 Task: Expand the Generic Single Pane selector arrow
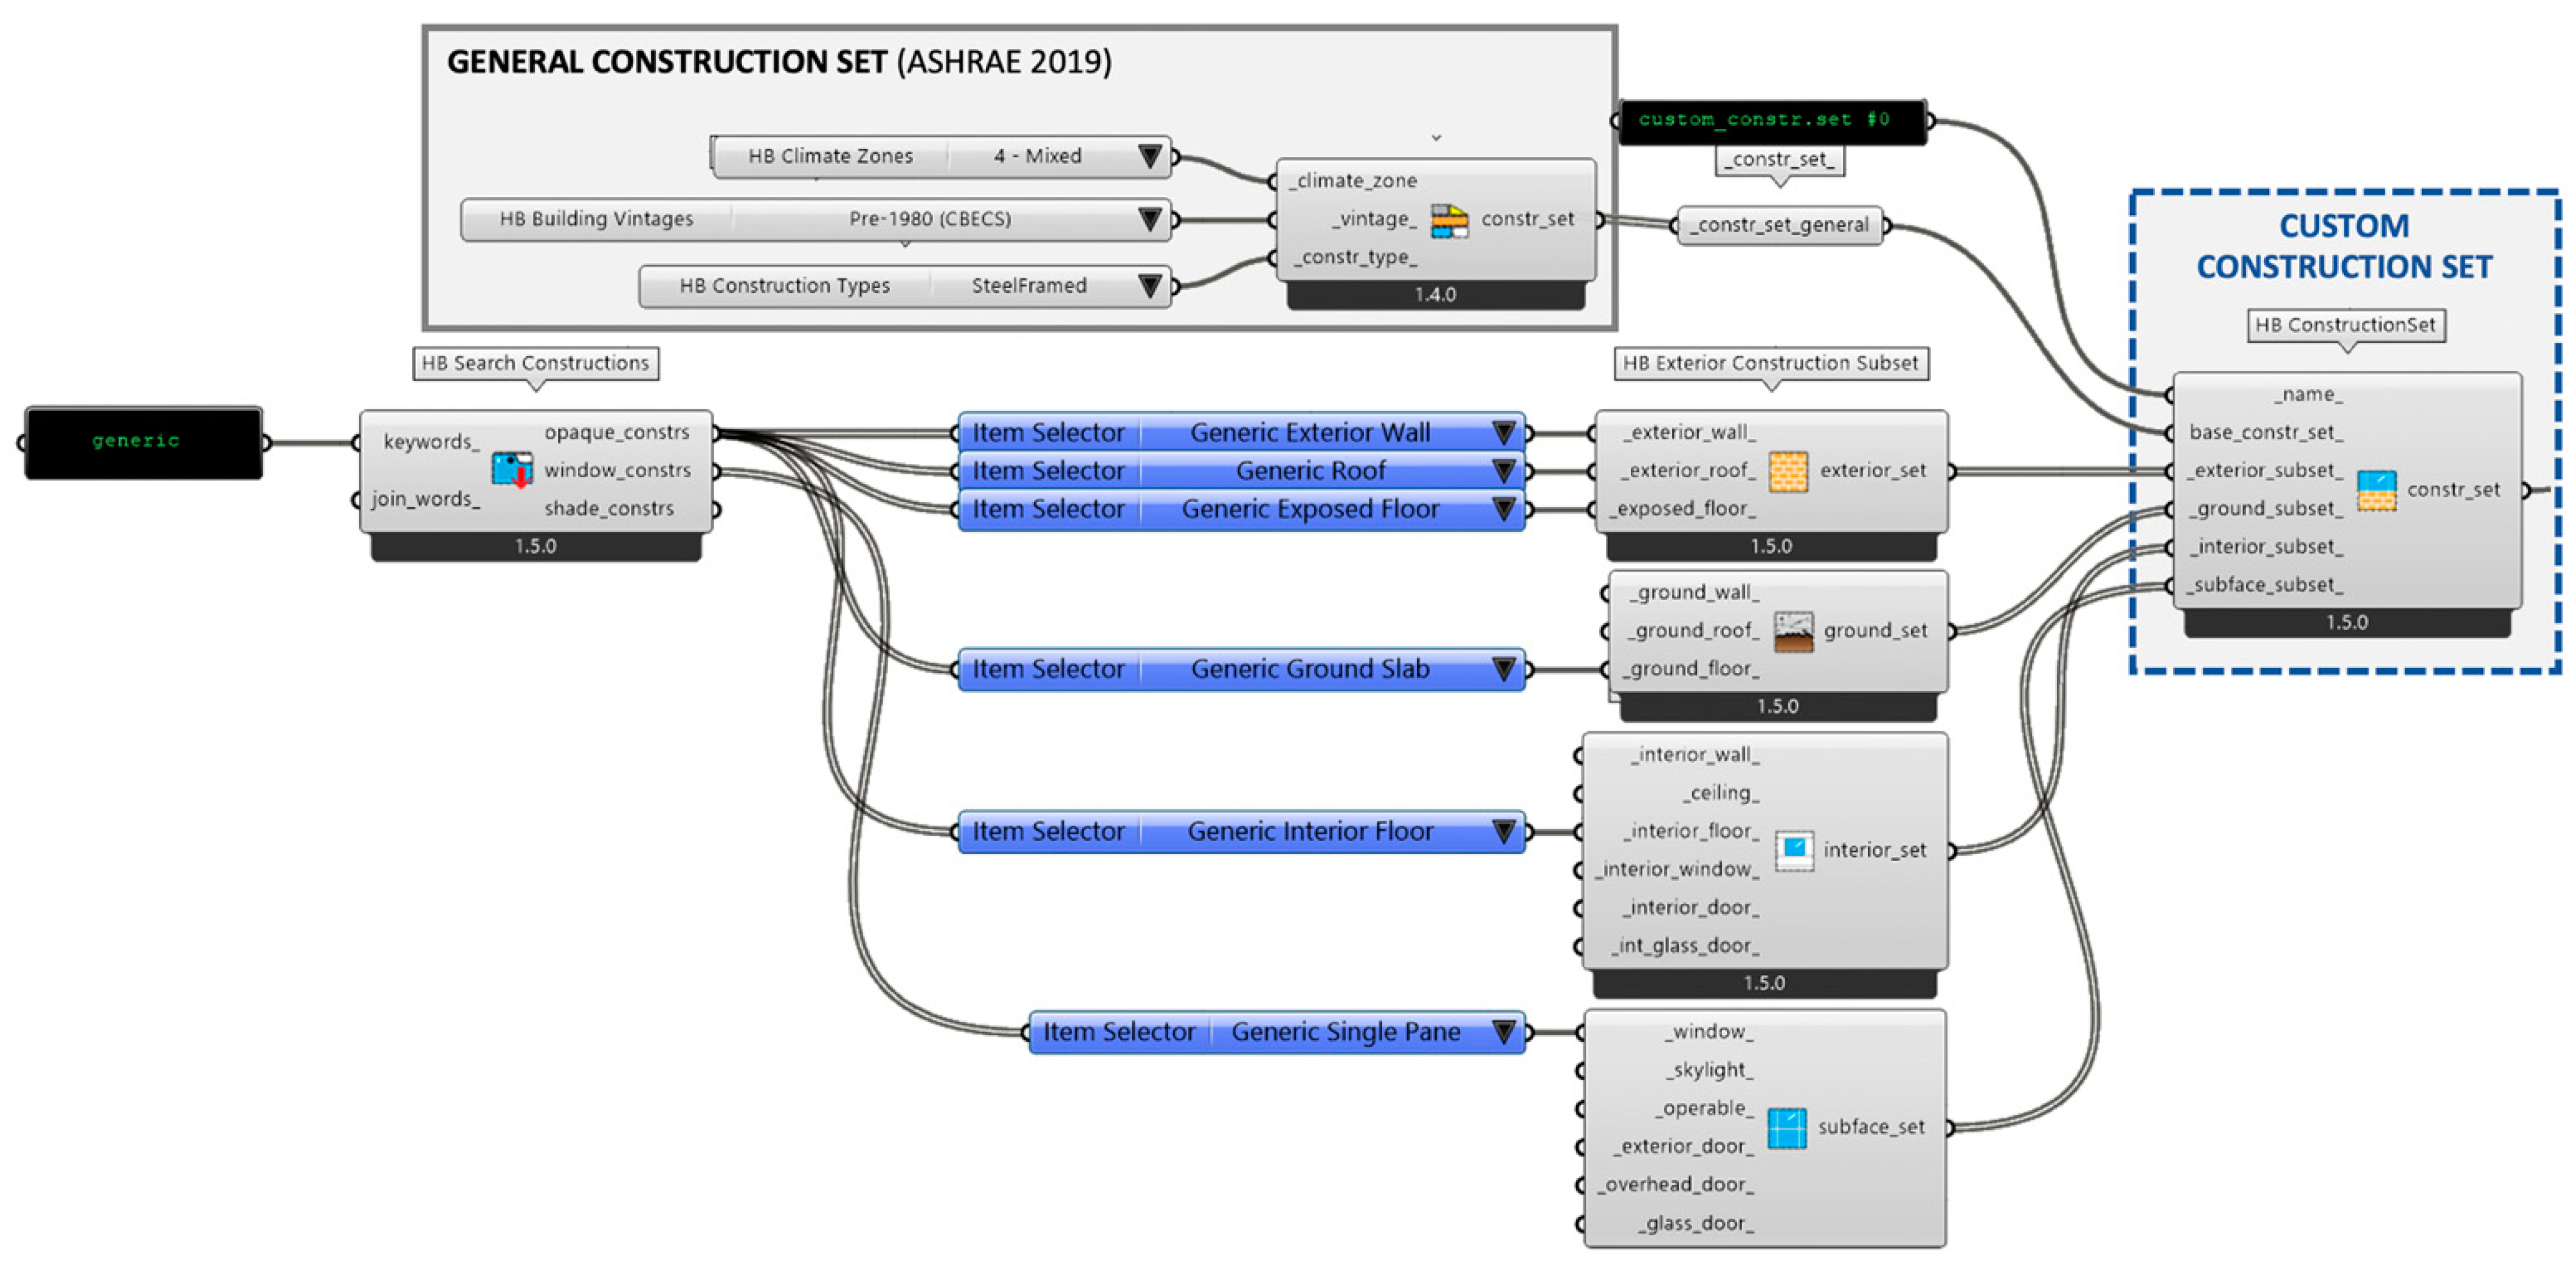tap(1503, 1032)
